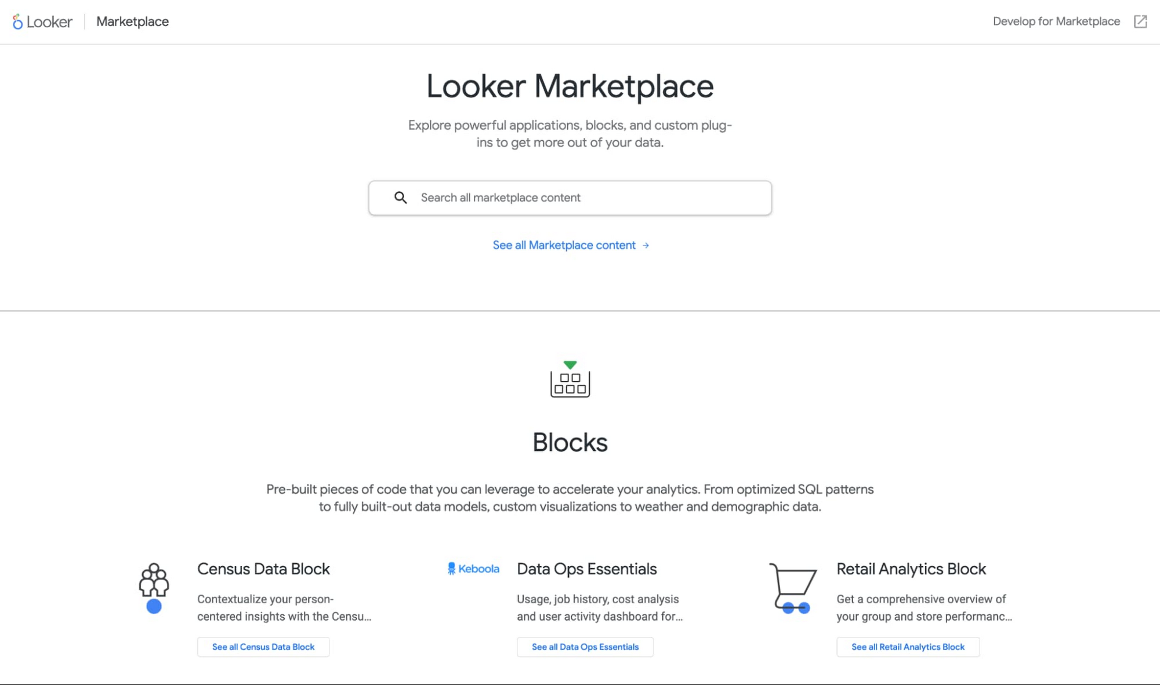Open the Marketplace header link

[x=132, y=22]
